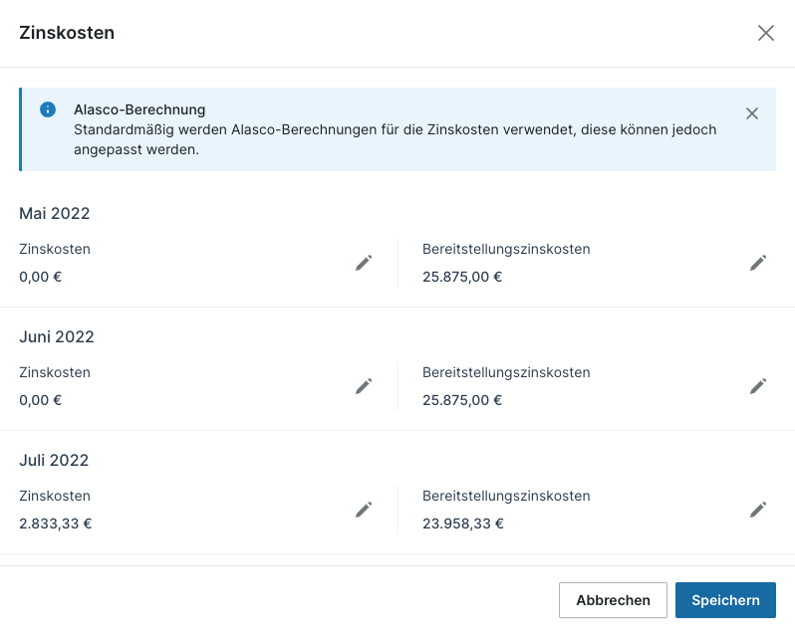795x632 pixels.
Task: Select the Mai 2022 section heading
Action: 55,213
